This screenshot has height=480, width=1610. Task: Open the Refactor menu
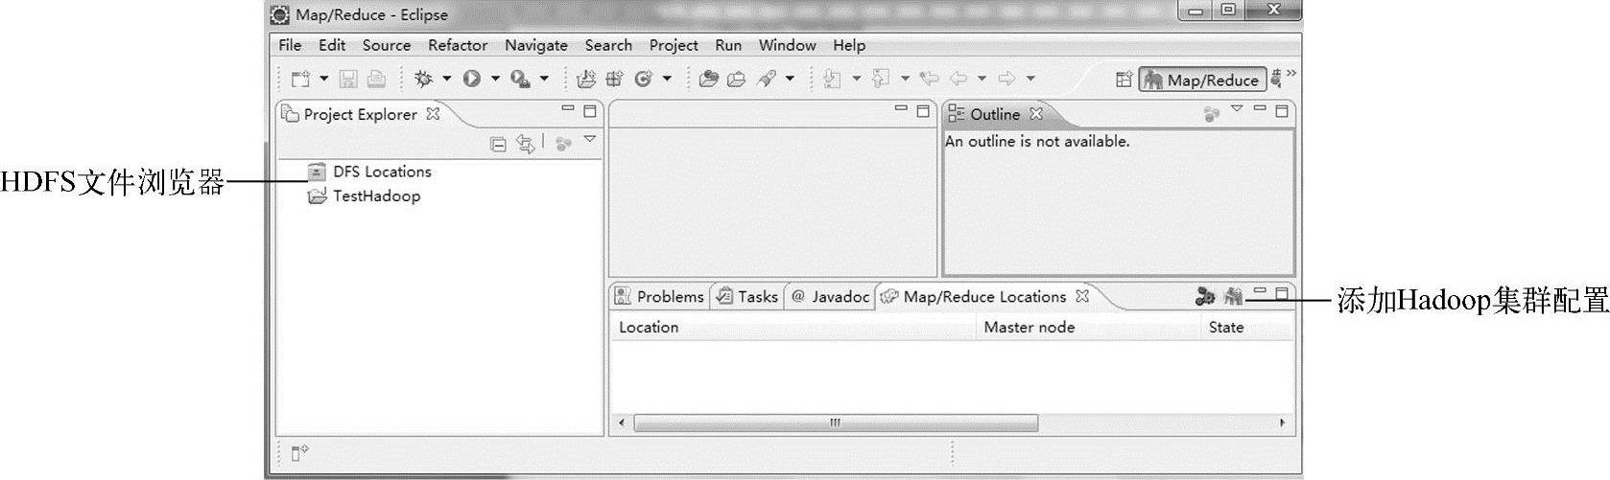pyautogui.click(x=458, y=45)
